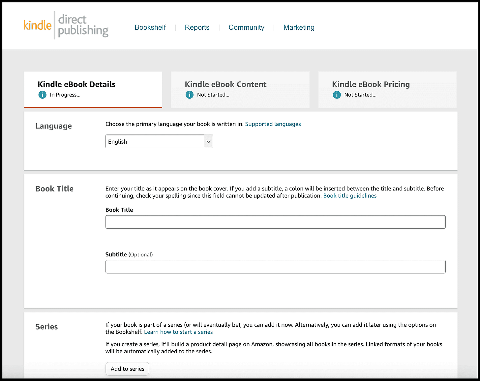Viewport: 480px width, 381px height.
Task: Click the Language section heading
Action: point(54,126)
